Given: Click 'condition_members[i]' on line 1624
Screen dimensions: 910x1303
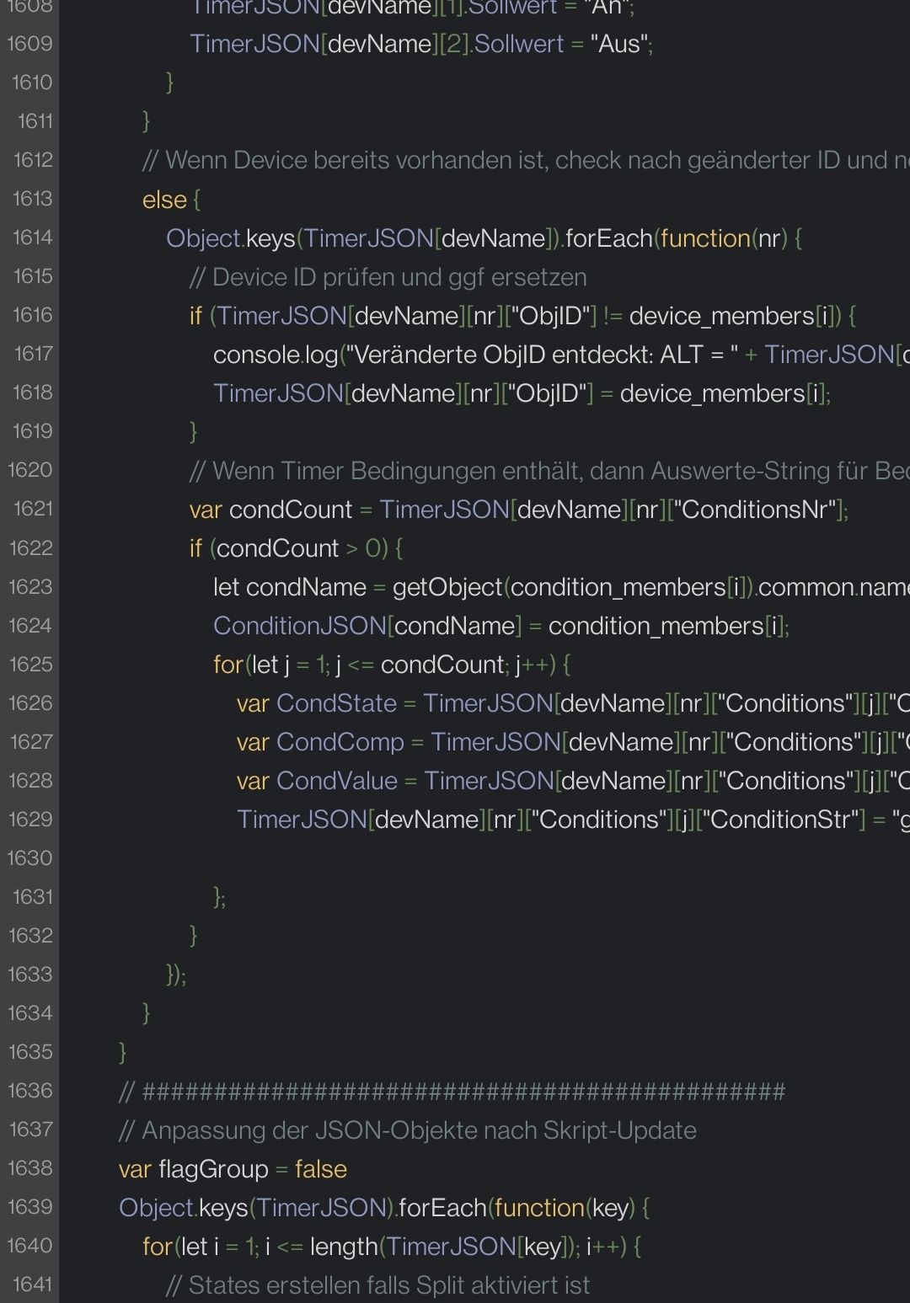Looking at the screenshot, I should [666, 626].
